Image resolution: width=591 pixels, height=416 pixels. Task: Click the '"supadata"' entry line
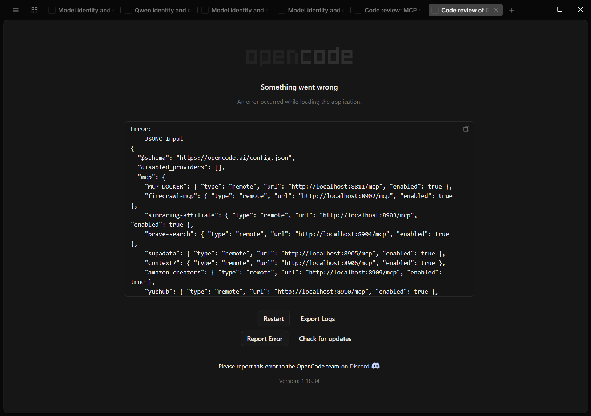click(295, 253)
